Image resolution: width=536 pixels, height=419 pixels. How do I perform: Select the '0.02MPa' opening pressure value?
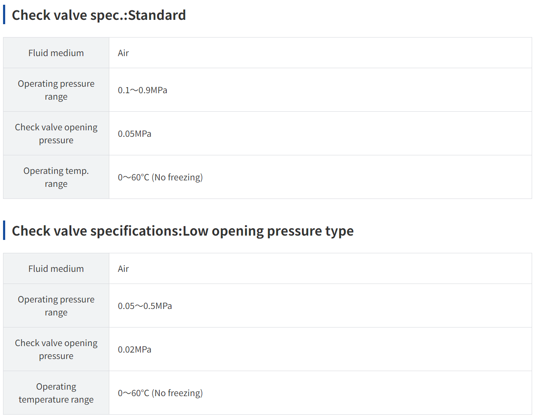[134, 350]
